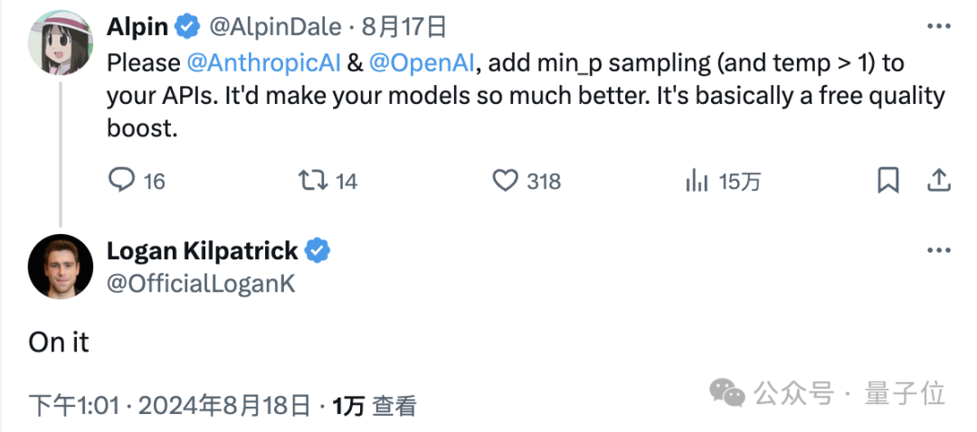Click the Logan Kilpatrick display name
Screen dimensions: 977x432
(x=203, y=251)
